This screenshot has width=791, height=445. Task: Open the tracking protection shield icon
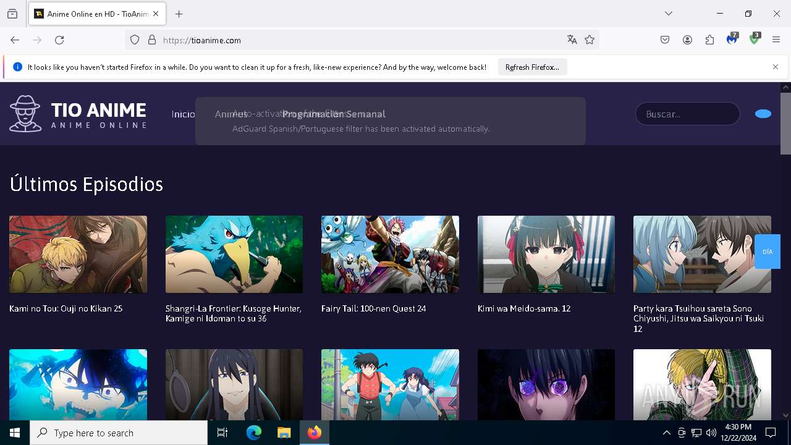click(135, 40)
